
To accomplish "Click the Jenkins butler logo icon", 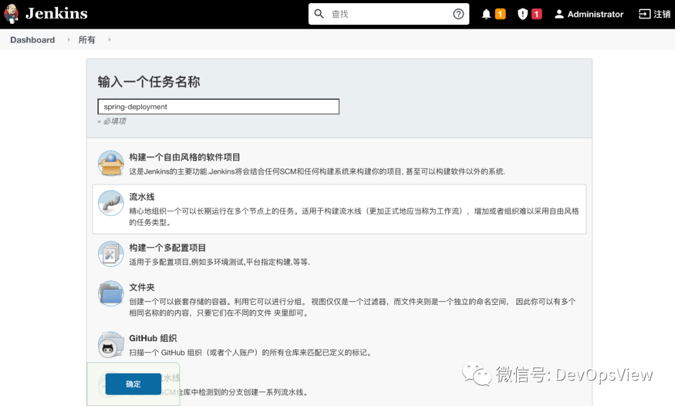I will pos(12,13).
